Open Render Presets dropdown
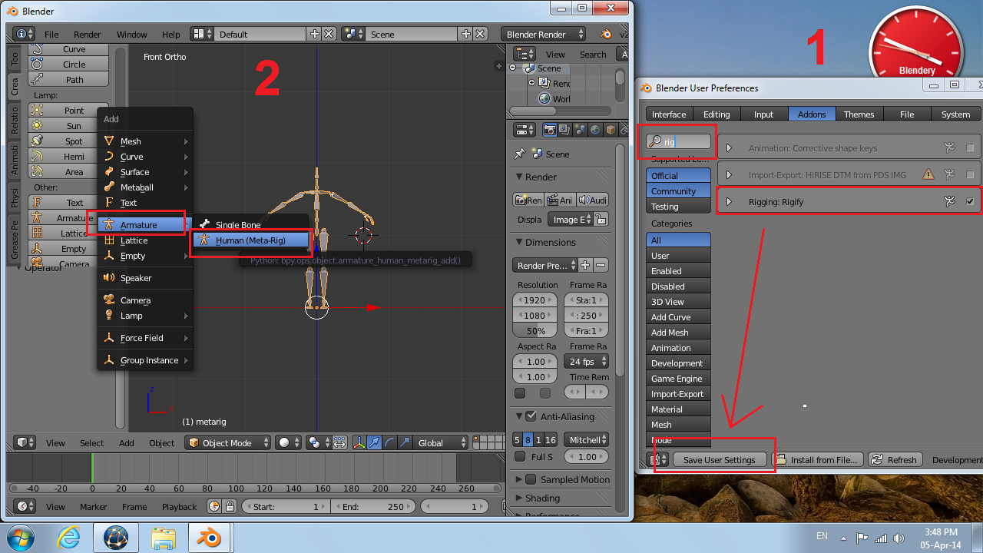 tap(545, 265)
